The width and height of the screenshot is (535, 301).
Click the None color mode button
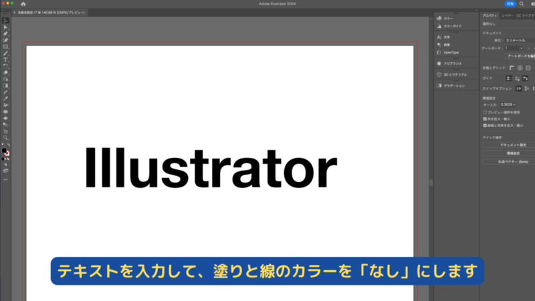8,159
